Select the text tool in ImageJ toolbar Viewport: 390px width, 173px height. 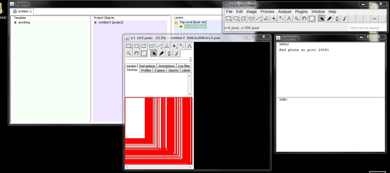(289, 19)
